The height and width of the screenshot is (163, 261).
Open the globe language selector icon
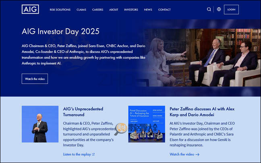point(219,9)
